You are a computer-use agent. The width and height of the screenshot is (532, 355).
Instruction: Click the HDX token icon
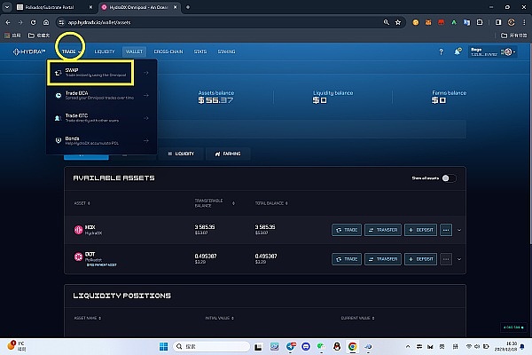pyautogui.click(x=80, y=230)
